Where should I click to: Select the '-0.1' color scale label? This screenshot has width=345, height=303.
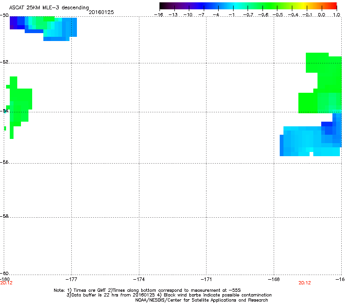coord(307,15)
